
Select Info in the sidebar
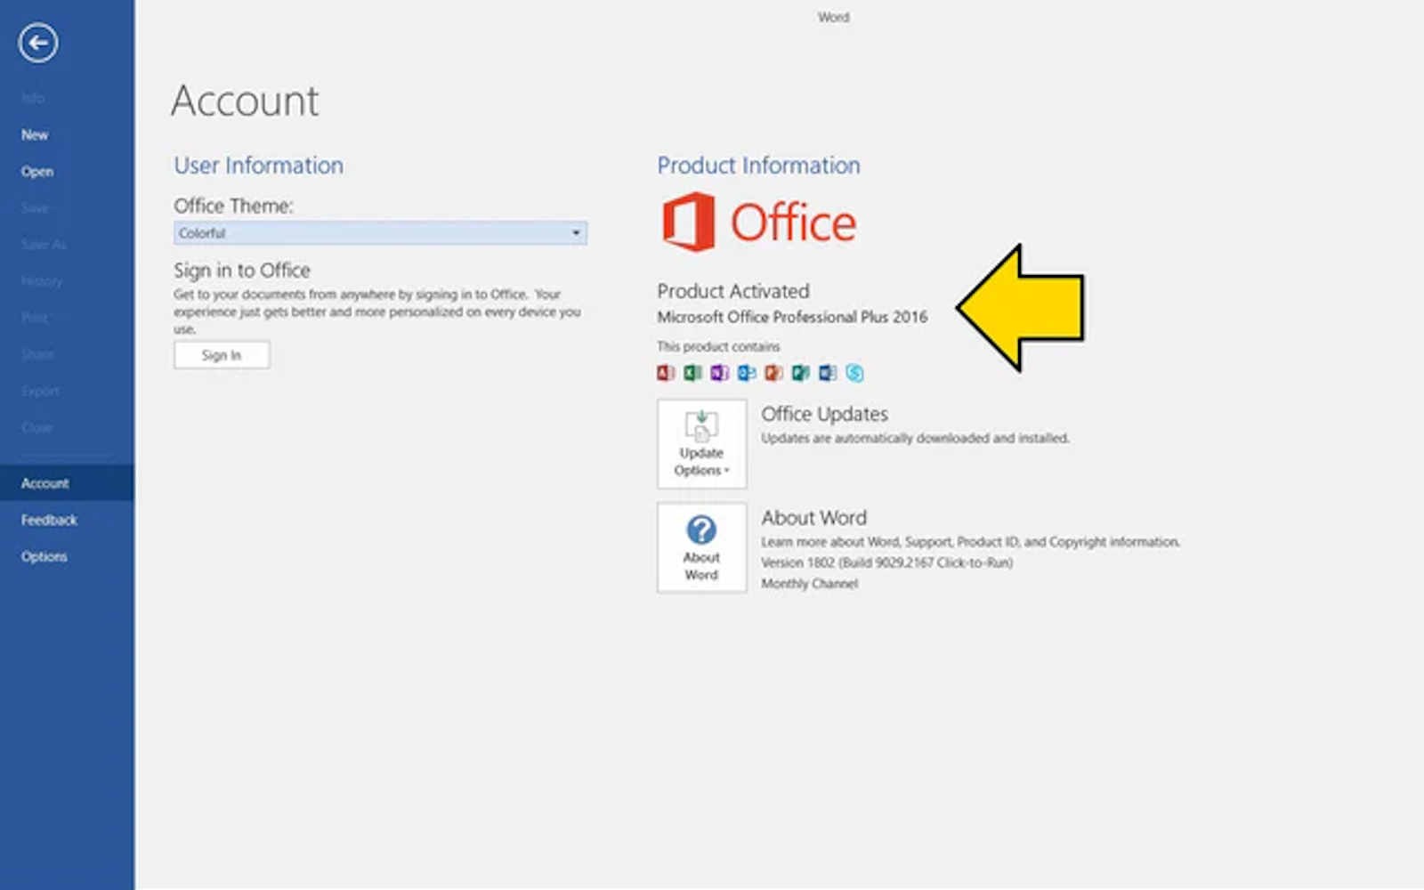(x=33, y=99)
